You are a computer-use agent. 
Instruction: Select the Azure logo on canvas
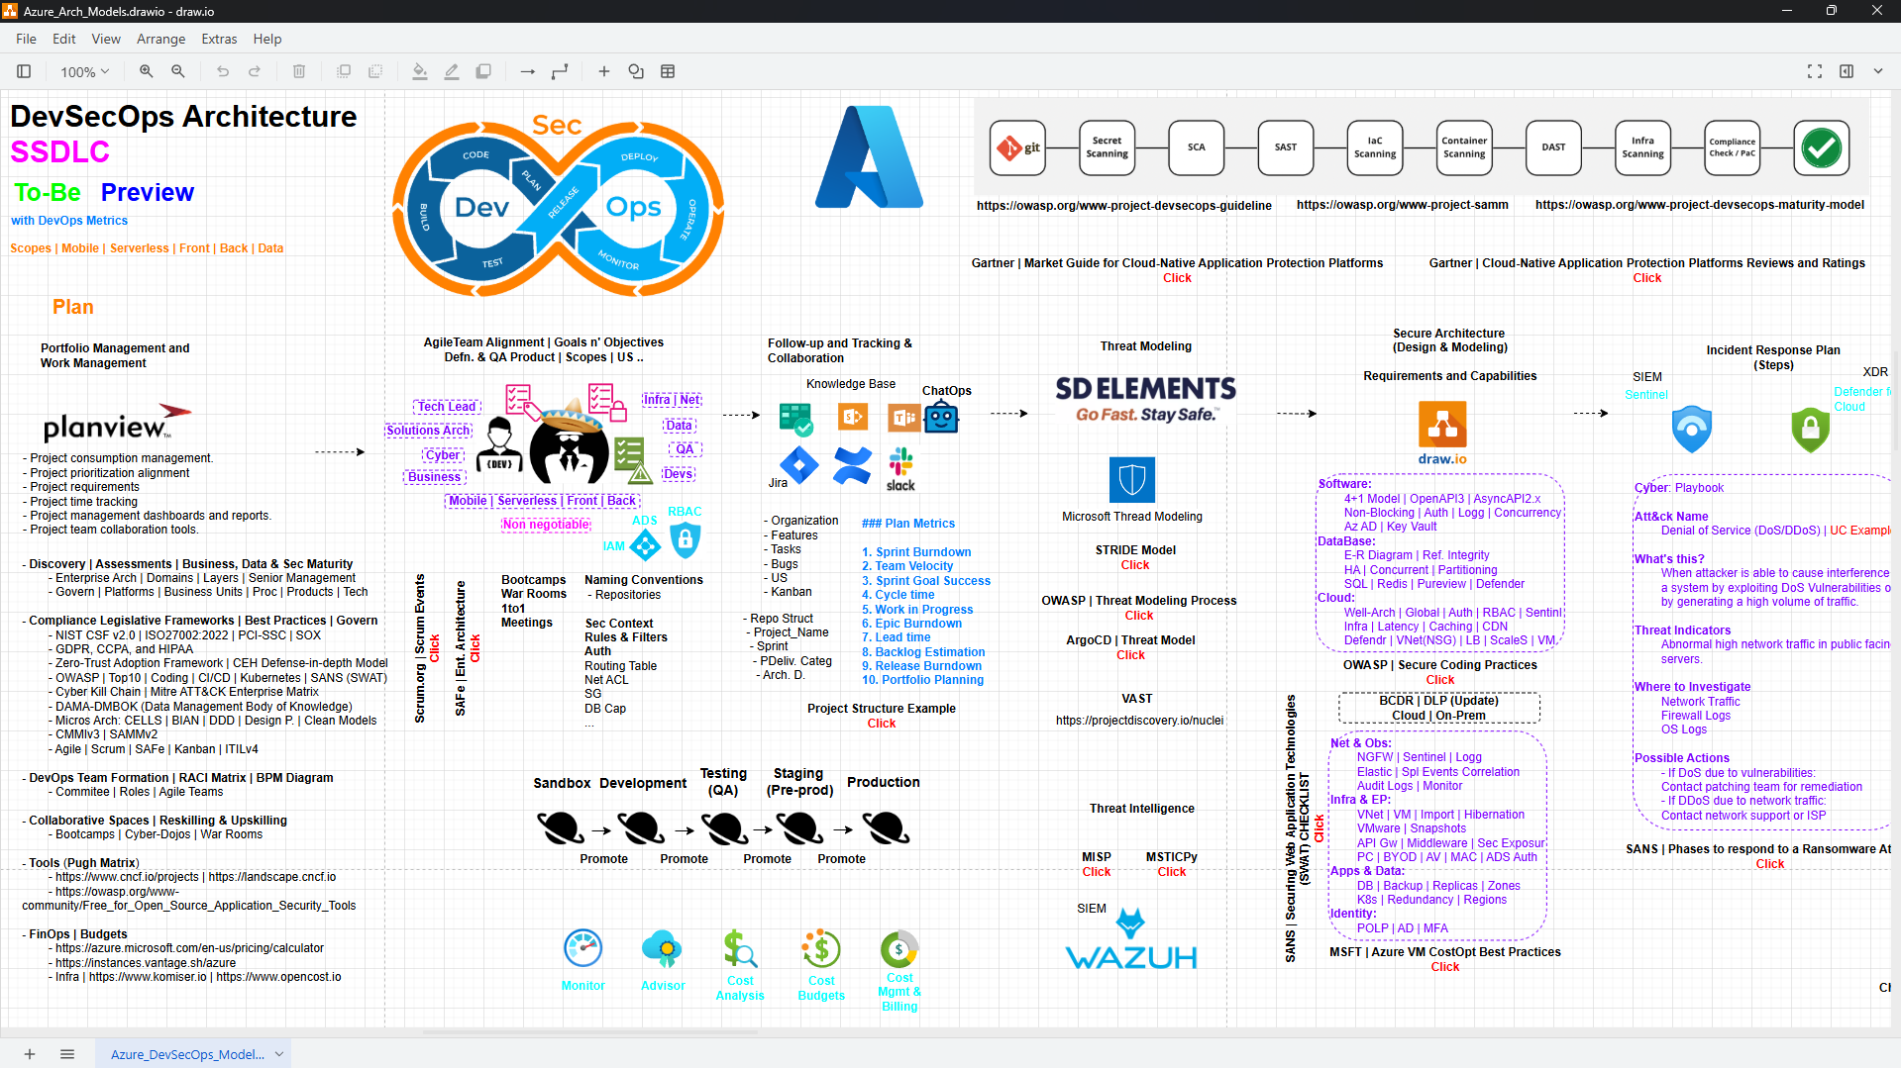(869, 156)
